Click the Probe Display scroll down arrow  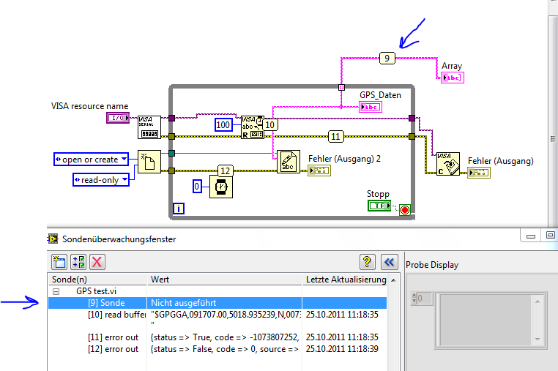point(537,340)
